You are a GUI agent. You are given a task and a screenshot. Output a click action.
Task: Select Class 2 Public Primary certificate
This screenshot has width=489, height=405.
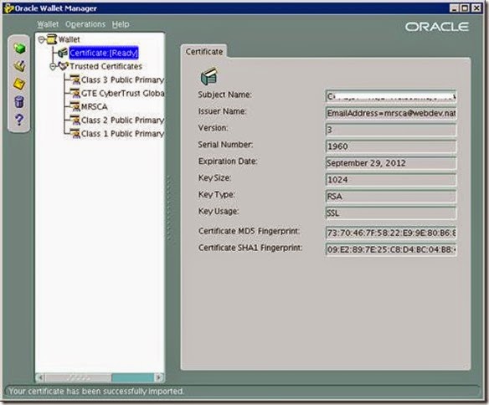pyautogui.click(x=122, y=120)
